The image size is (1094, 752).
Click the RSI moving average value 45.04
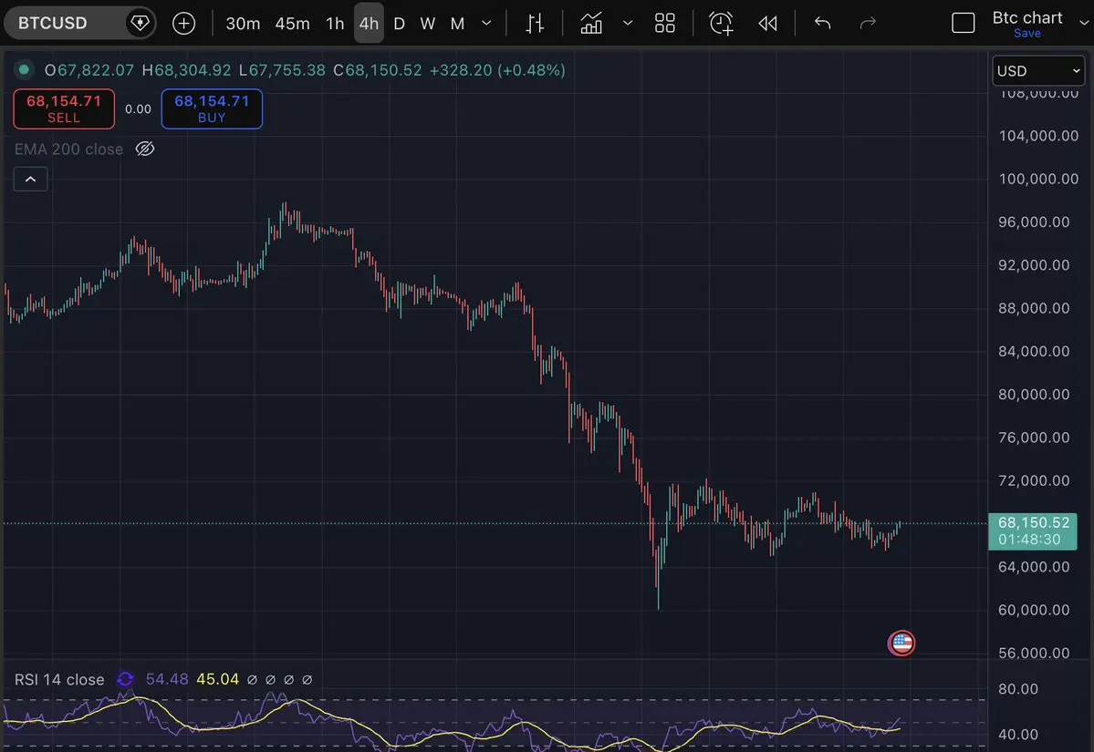(218, 679)
